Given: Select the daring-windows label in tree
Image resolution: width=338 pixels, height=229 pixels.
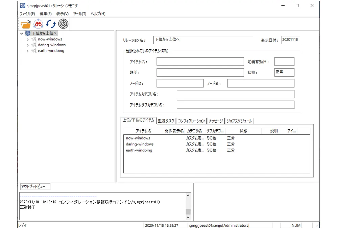Looking at the screenshot, I should tap(52, 45).
